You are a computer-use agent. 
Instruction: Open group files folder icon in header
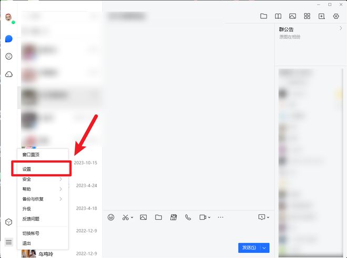[263, 16]
